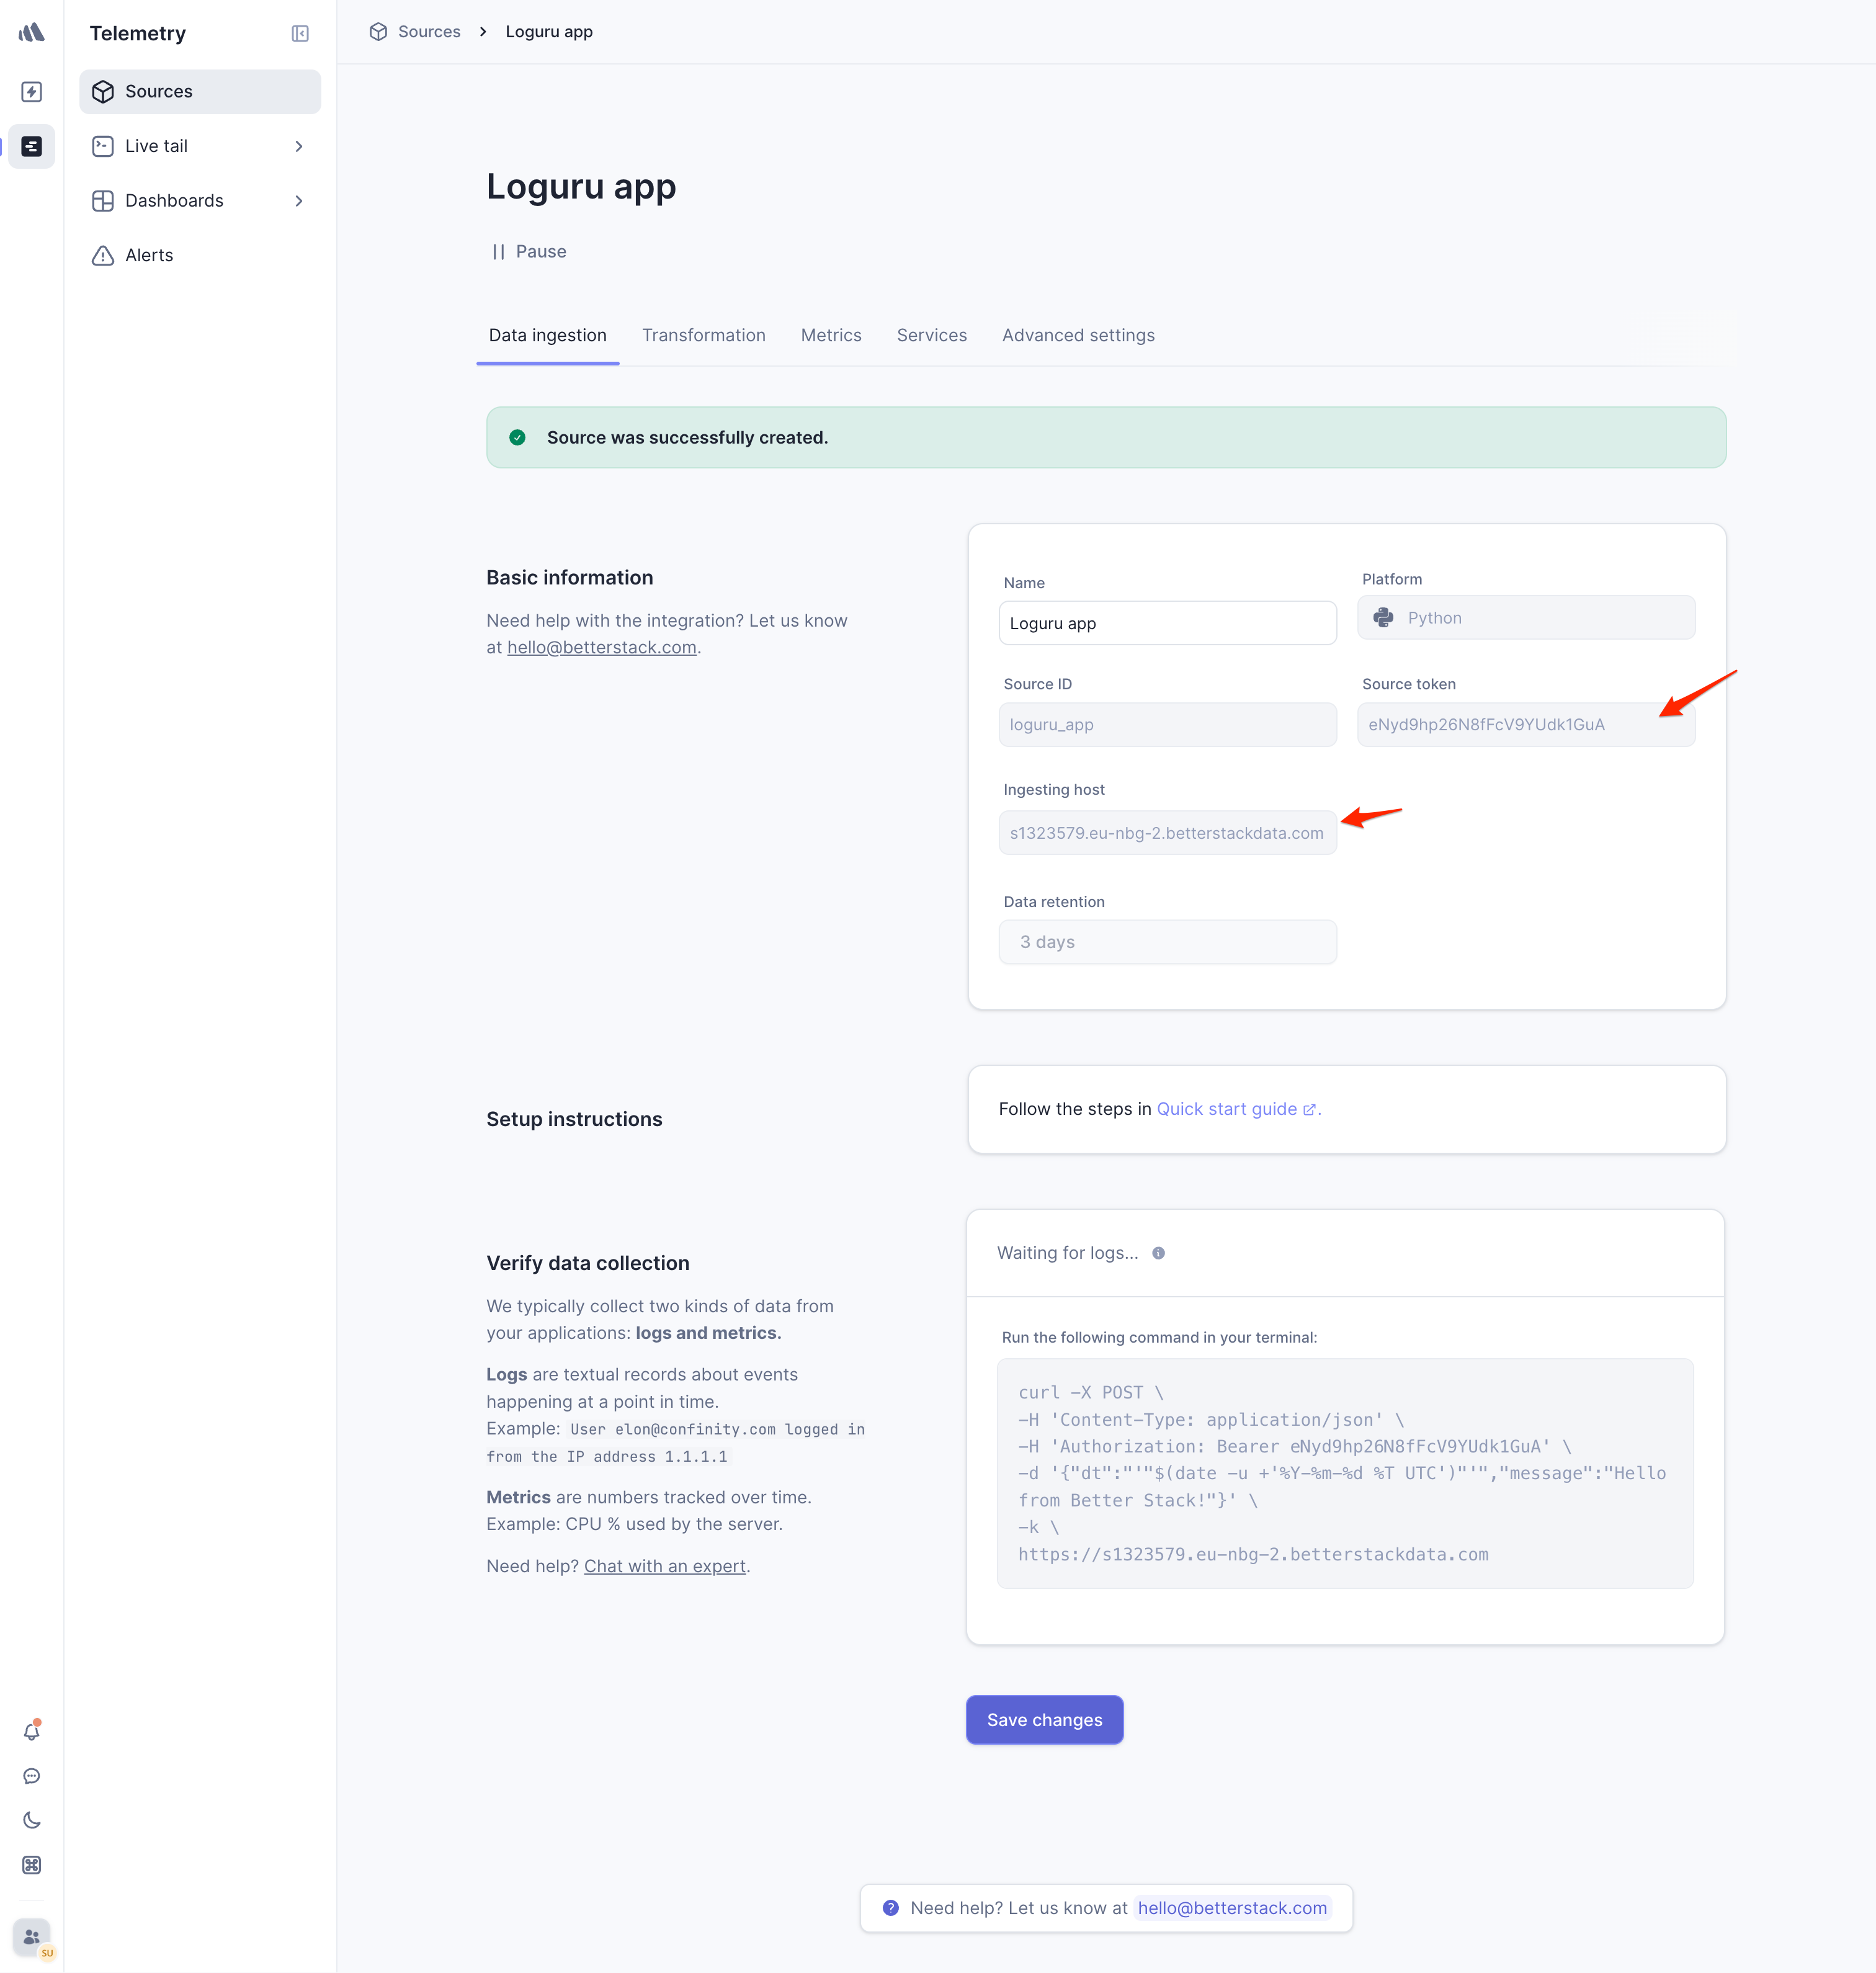Expand the Live tail submenu chevron
The height and width of the screenshot is (1973, 1876).
pyautogui.click(x=298, y=146)
